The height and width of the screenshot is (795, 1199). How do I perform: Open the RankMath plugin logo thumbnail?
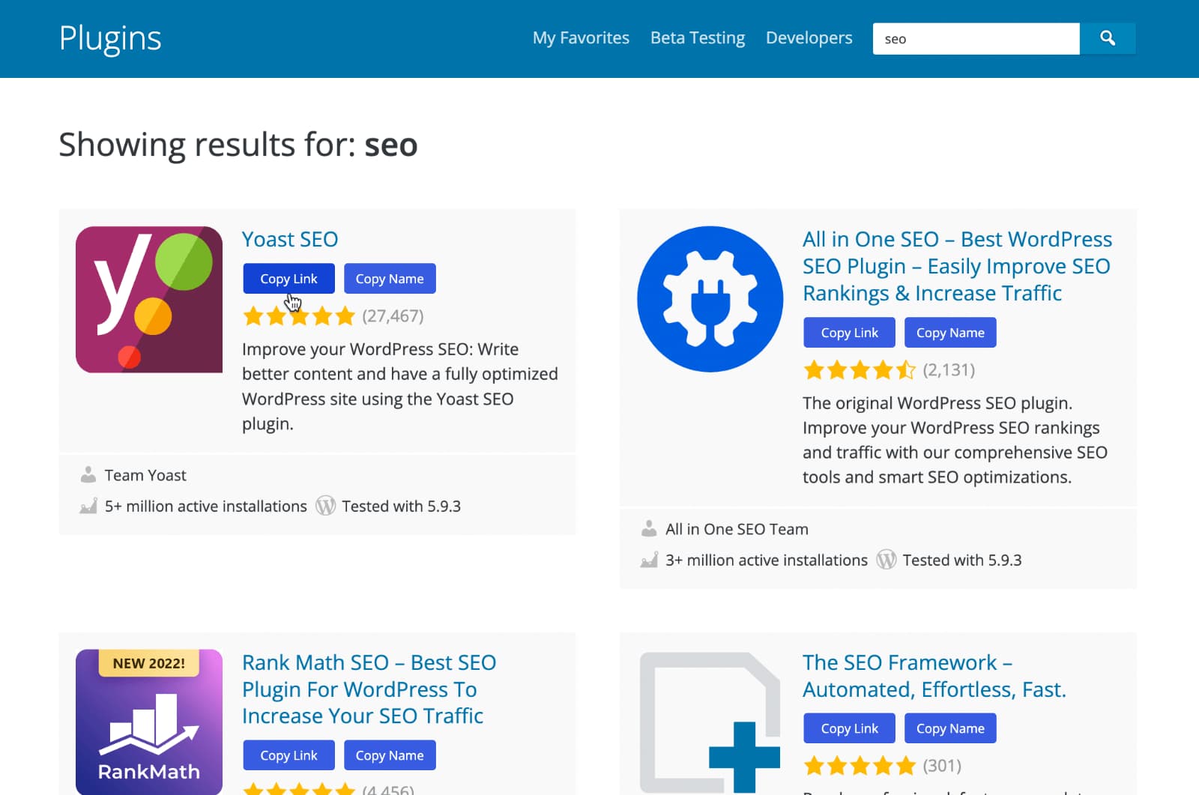[148, 721]
